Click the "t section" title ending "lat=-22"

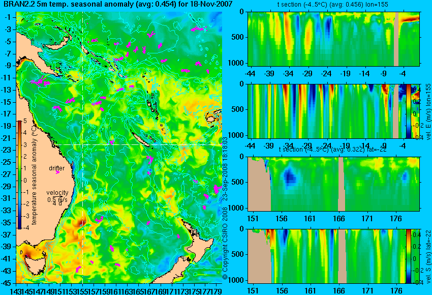tap(333, 150)
